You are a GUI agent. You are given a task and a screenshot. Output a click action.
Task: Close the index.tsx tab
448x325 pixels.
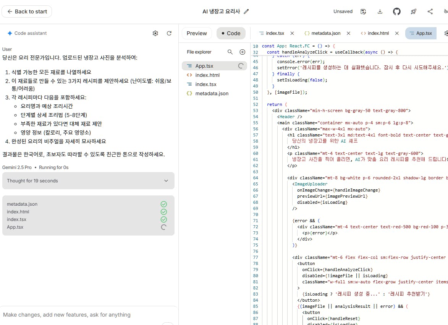coord(292,33)
